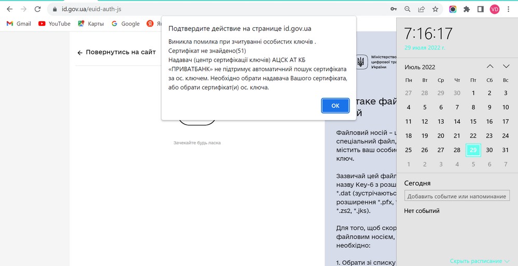Viewport: 518px width, 266px height.
Task: Click the Июль 2022 month header
Action: (420, 67)
